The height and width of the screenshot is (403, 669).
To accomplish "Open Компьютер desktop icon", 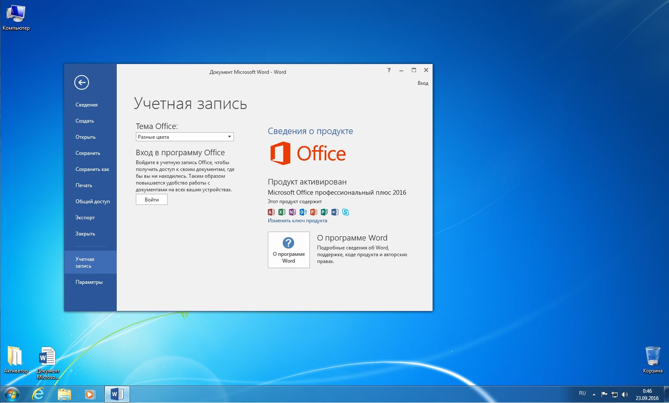I will pos(16,17).
